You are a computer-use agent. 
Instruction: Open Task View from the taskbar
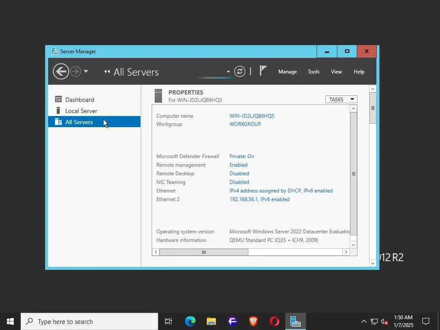[168, 321]
